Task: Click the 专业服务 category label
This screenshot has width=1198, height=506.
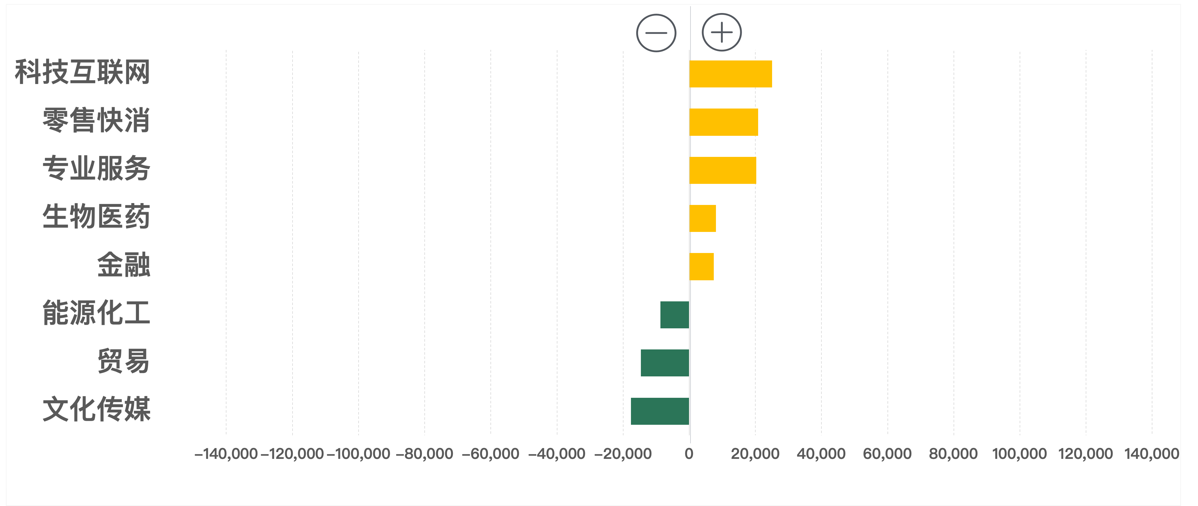Action: click(96, 168)
